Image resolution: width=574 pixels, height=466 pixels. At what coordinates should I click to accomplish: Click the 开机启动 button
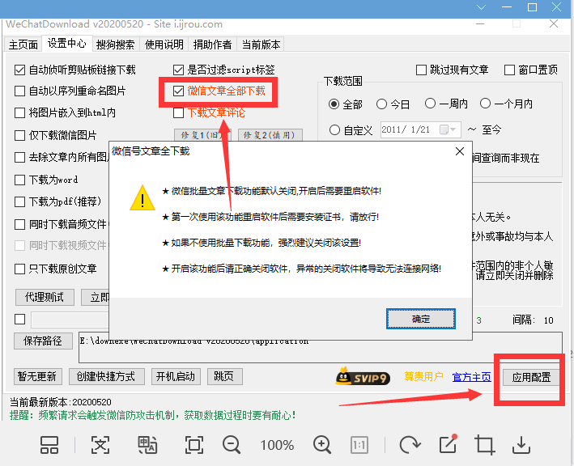(x=176, y=376)
